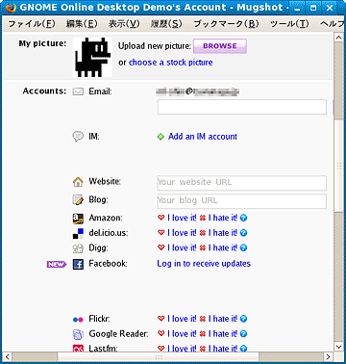Click the red X icon in del.icio.us row
The height and width of the screenshot is (364, 346).
(203, 233)
